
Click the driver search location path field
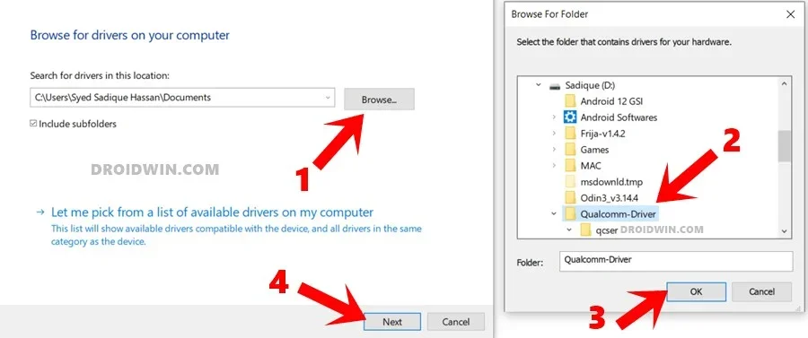[182, 97]
